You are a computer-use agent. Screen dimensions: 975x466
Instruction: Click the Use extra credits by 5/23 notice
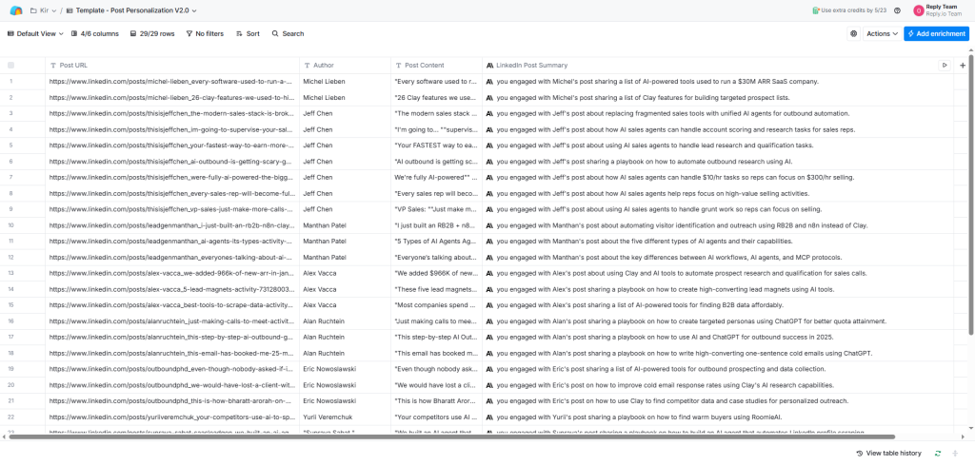[x=848, y=10]
